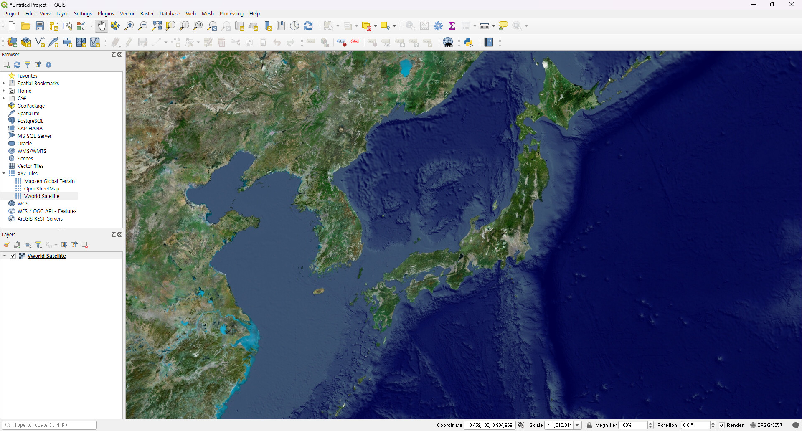
Task: Select the Pan Map hand tool
Action: tap(102, 26)
